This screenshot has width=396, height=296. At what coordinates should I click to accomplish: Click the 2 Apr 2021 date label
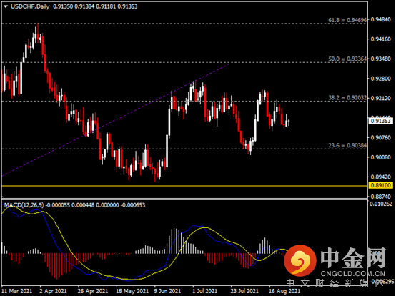click(53, 291)
